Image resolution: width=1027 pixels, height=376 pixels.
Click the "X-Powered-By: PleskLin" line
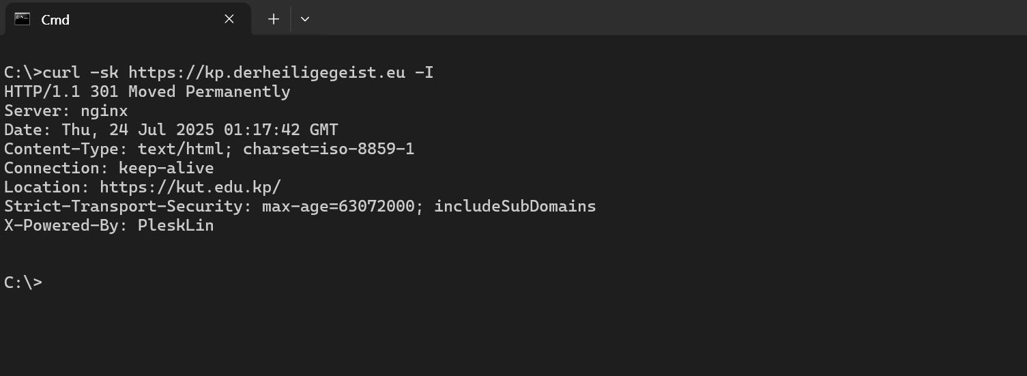pos(109,225)
